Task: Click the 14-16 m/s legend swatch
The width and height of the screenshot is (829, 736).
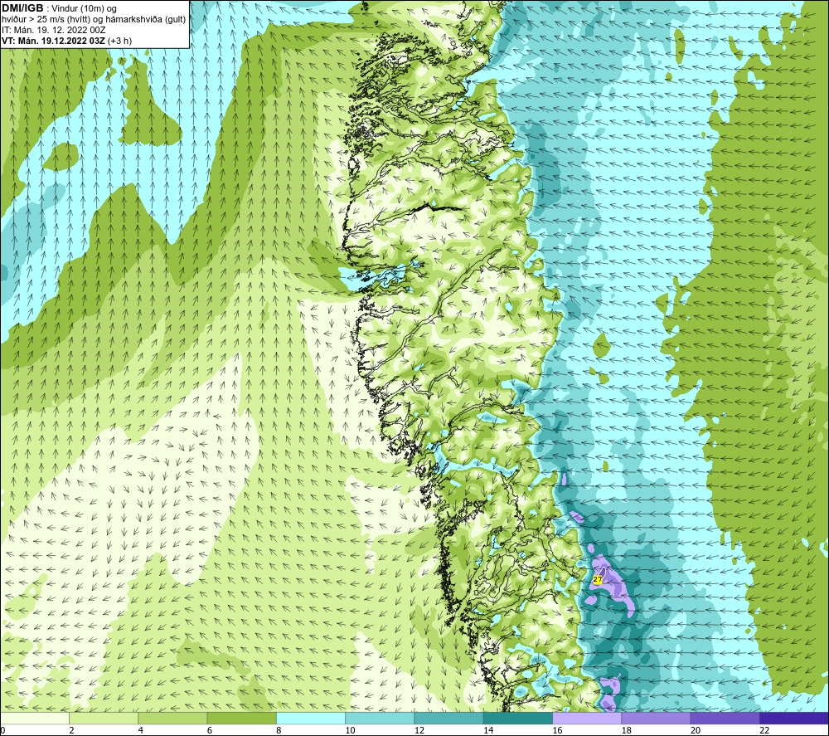Action: coord(518,718)
